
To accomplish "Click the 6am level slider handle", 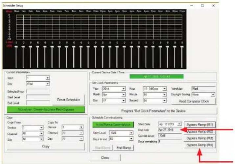I will 59,47.
